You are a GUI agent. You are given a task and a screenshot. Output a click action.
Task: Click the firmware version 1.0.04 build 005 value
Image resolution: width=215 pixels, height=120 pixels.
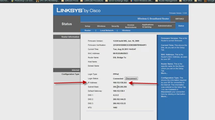pos(126,41)
